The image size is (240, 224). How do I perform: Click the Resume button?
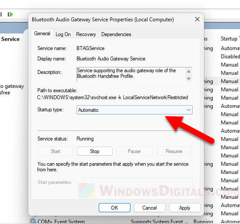174,151
